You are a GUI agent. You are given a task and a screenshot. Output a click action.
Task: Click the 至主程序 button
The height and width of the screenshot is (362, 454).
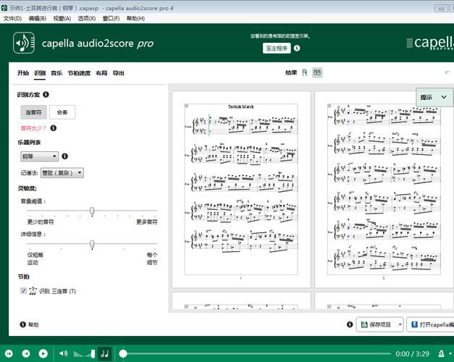pos(277,48)
